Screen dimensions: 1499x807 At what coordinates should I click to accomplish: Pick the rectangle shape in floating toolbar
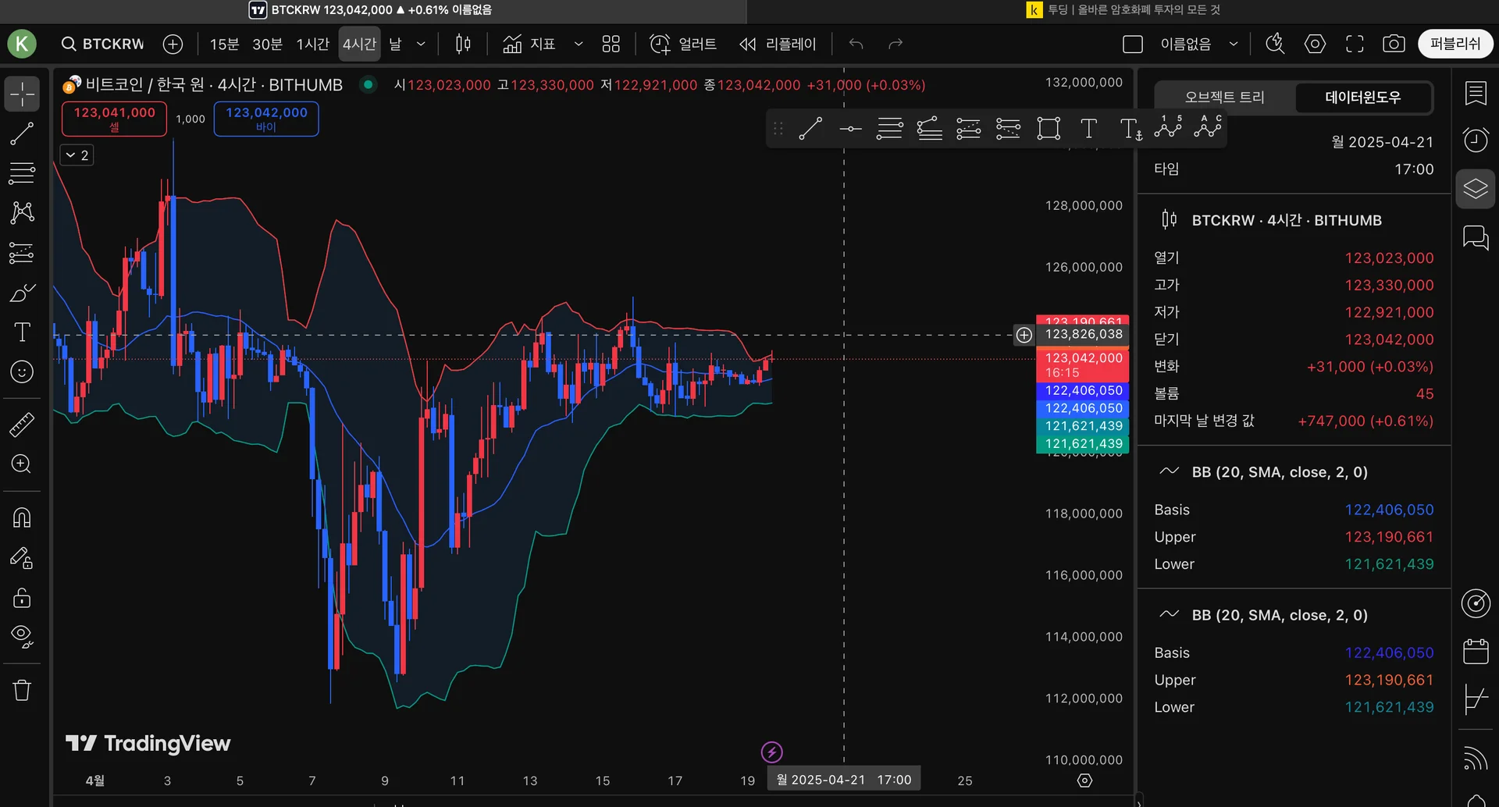click(x=1049, y=129)
